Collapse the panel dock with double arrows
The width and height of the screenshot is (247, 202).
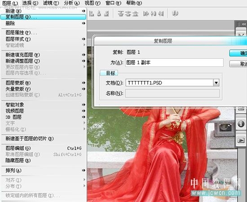pos(244,24)
